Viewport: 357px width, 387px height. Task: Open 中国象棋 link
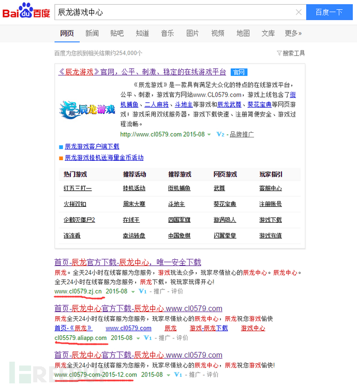[179, 236]
